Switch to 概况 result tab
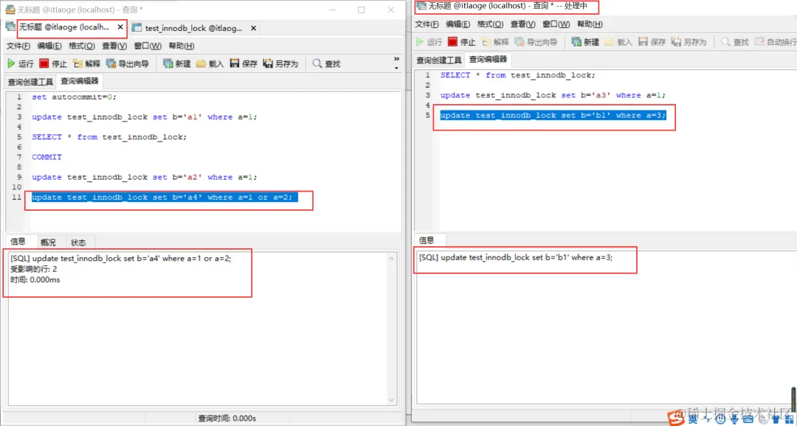Screen dimensions: 797x426 [48, 242]
